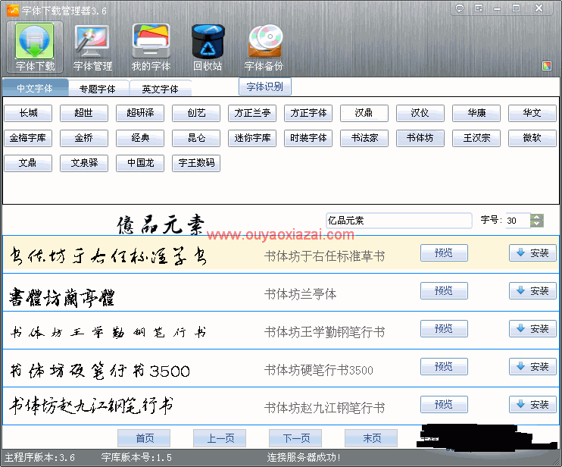Viewport: 562px width, 467px height.
Task: Click the preview text field 亿品元素
Action: click(399, 220)
